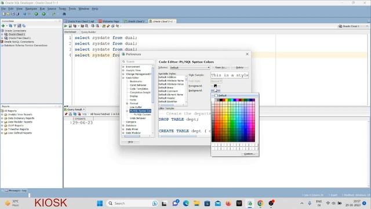Select OLAP Reports in Reports panel

click(16, 125)
